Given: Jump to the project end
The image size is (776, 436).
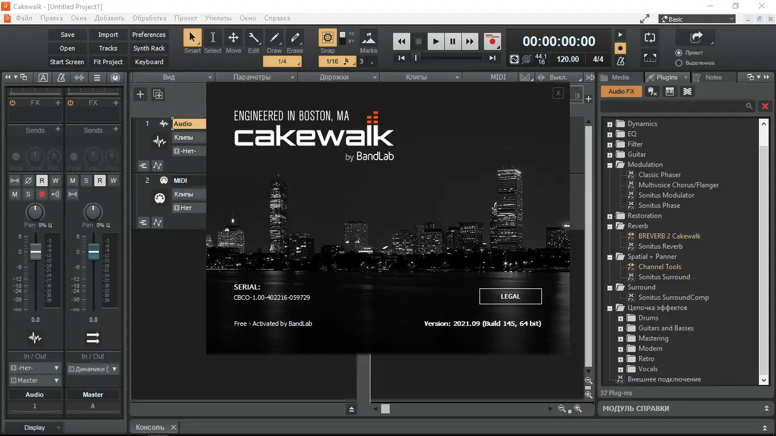Looking at the screenshot, I should (x=492, y=58).
